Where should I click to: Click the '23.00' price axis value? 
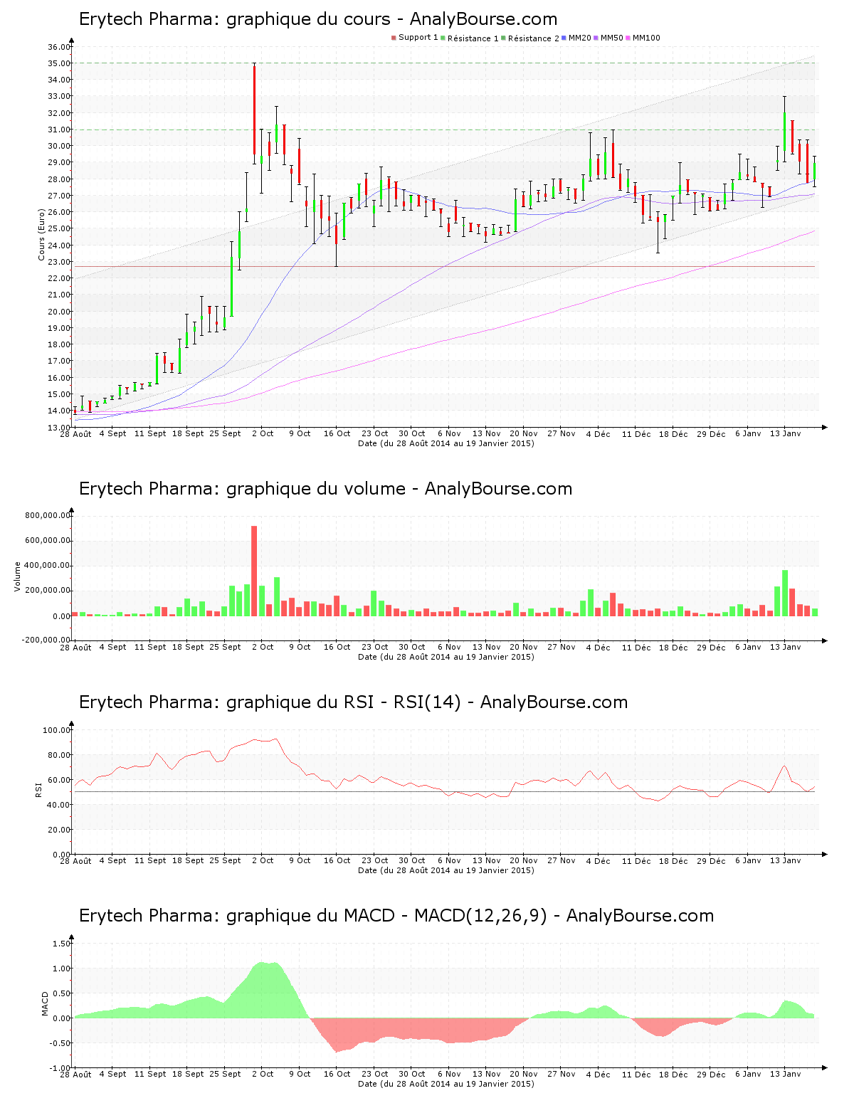58,262
